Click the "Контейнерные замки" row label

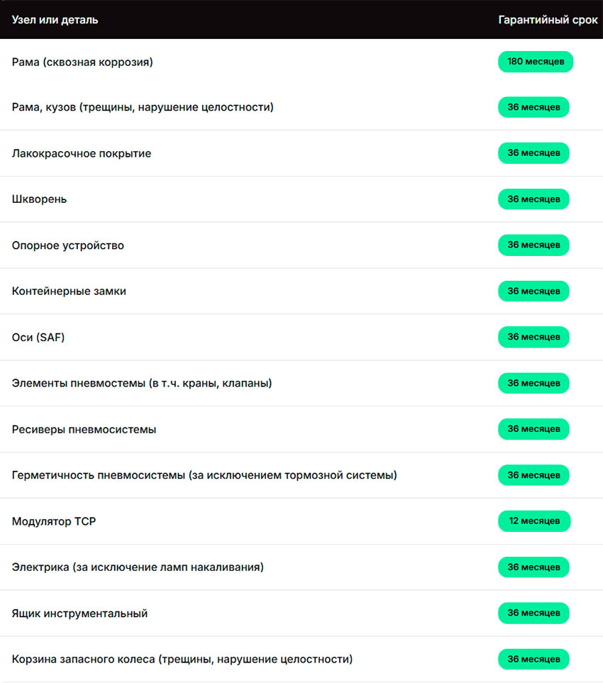[x=69, y=291]
